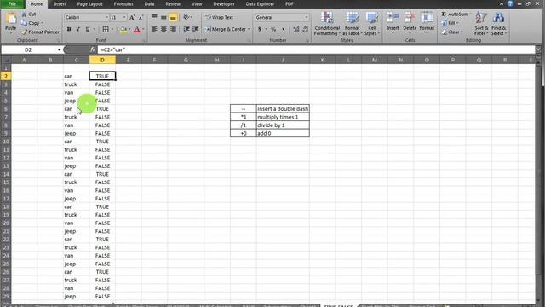Click Merge & Center button
545x307 pixels.
[x=225, y=29]
